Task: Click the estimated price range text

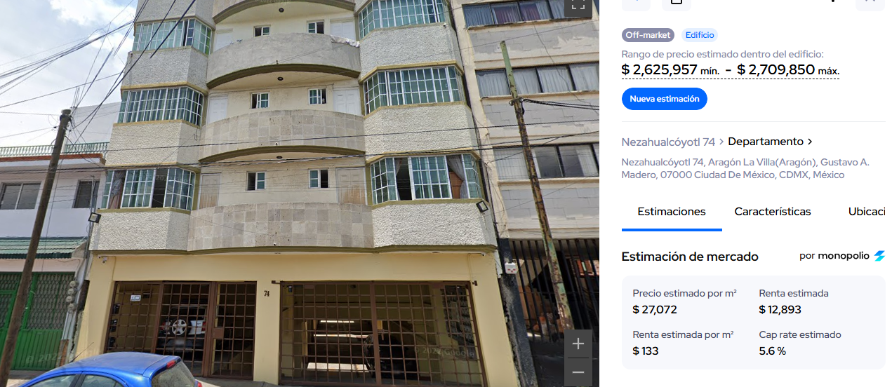Action: click(731, 70)
